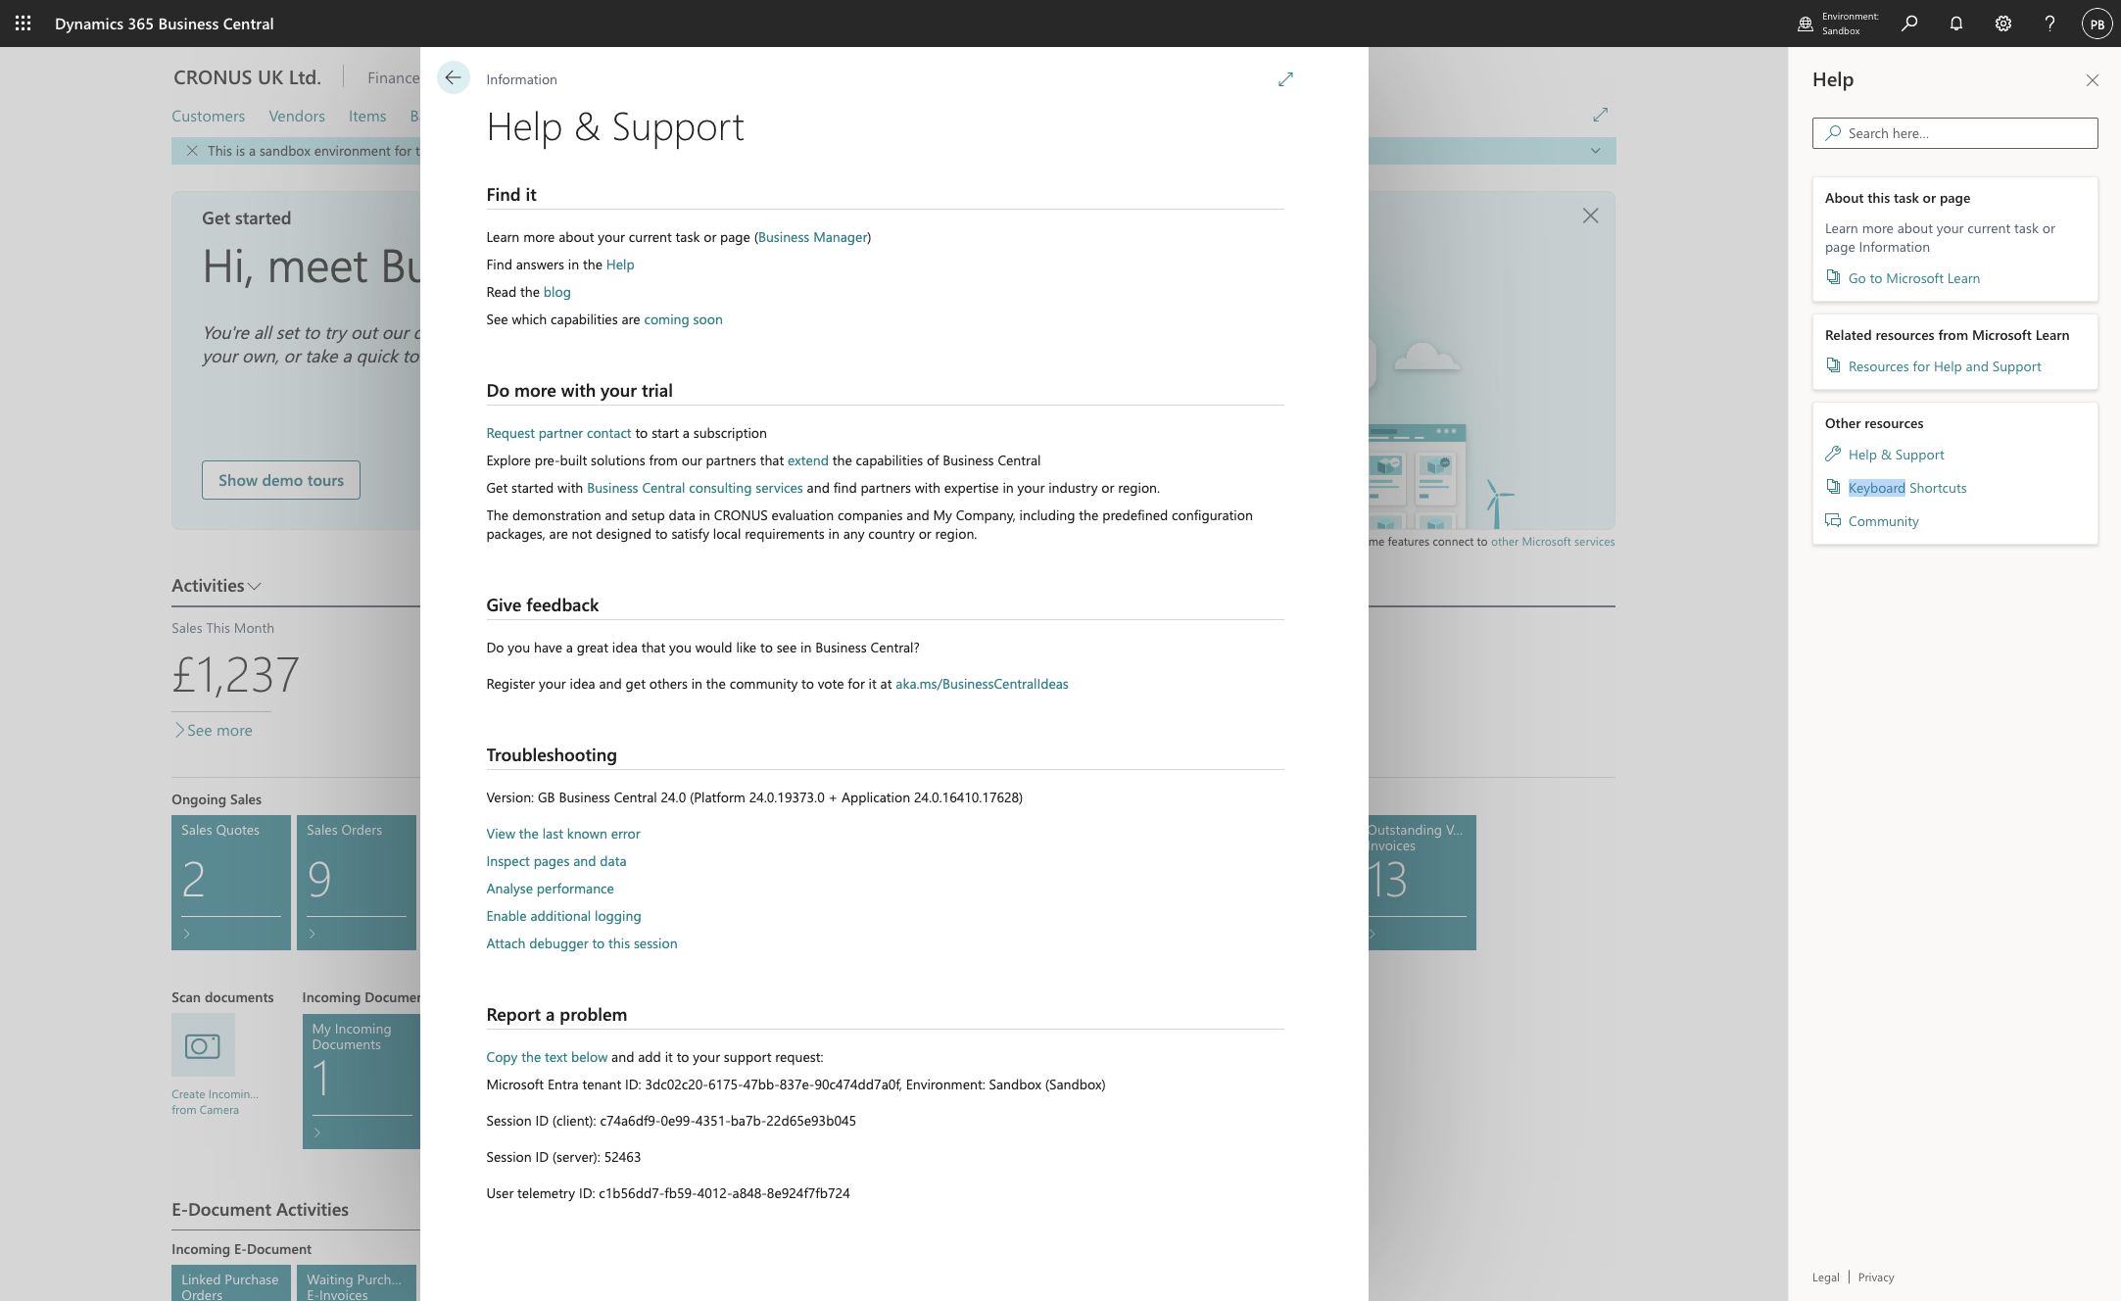This screenshot has width=2121, height=1301.
Task: Open Keyboard Shortcuts in Help pane
Action: (x=1907, y=488)
